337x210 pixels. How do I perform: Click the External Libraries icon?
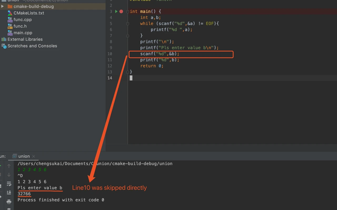click(x=4, y=39)
